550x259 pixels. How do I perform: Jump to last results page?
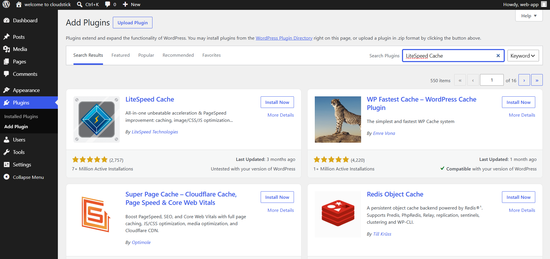(537, 80)
